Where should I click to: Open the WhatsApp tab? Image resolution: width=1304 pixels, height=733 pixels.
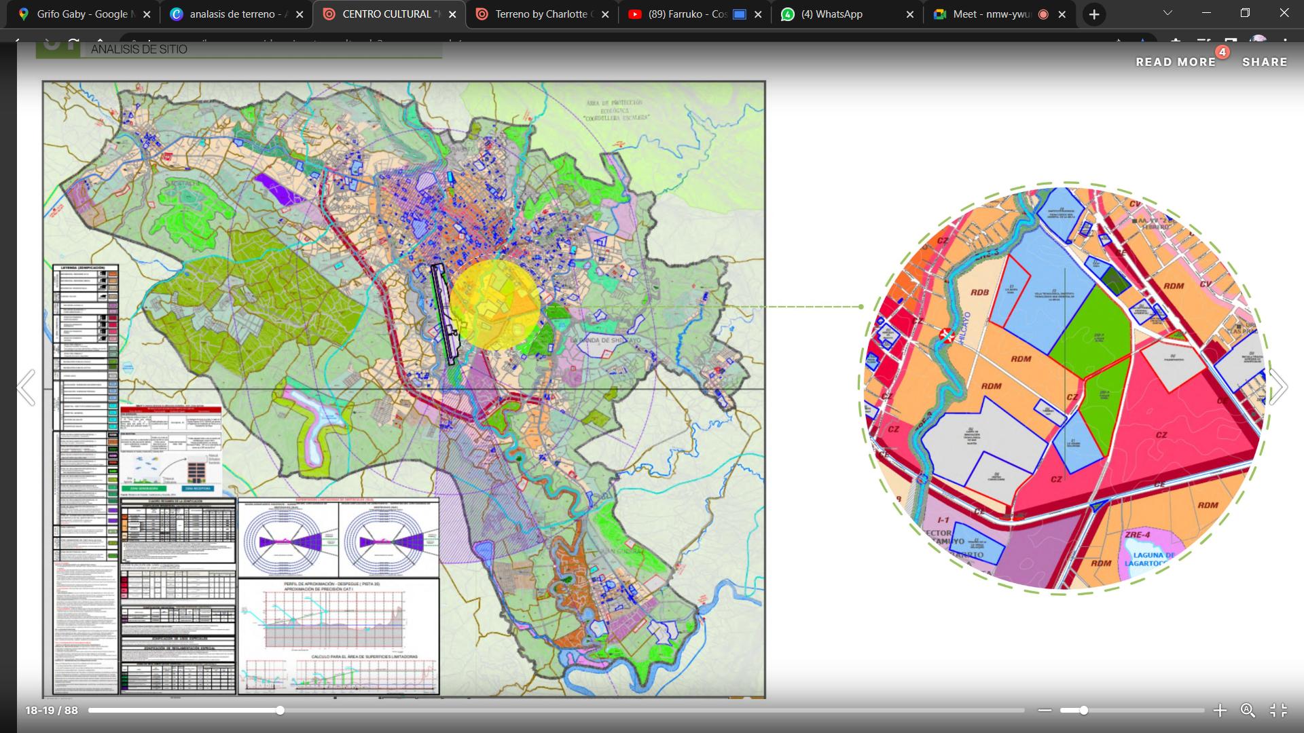point(831,14)
